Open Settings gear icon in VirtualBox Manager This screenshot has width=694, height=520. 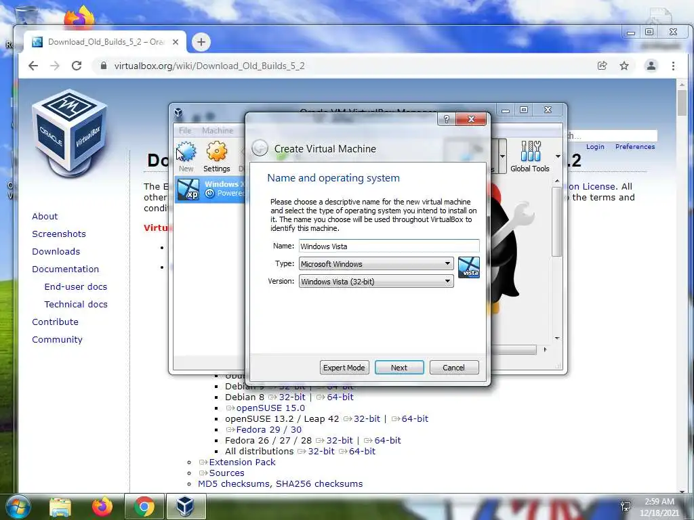[216, 156]
